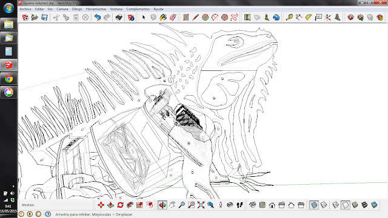Select the Scale tool
This screenshot has height=218, width=388.
tap(139, 205)
